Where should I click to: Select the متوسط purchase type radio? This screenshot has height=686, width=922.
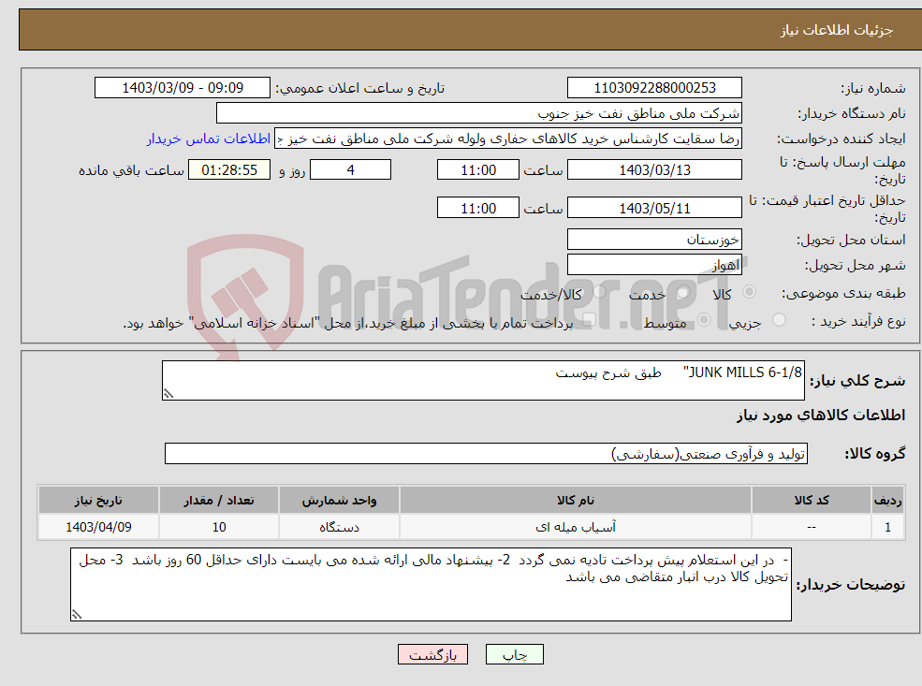(704, 320)
